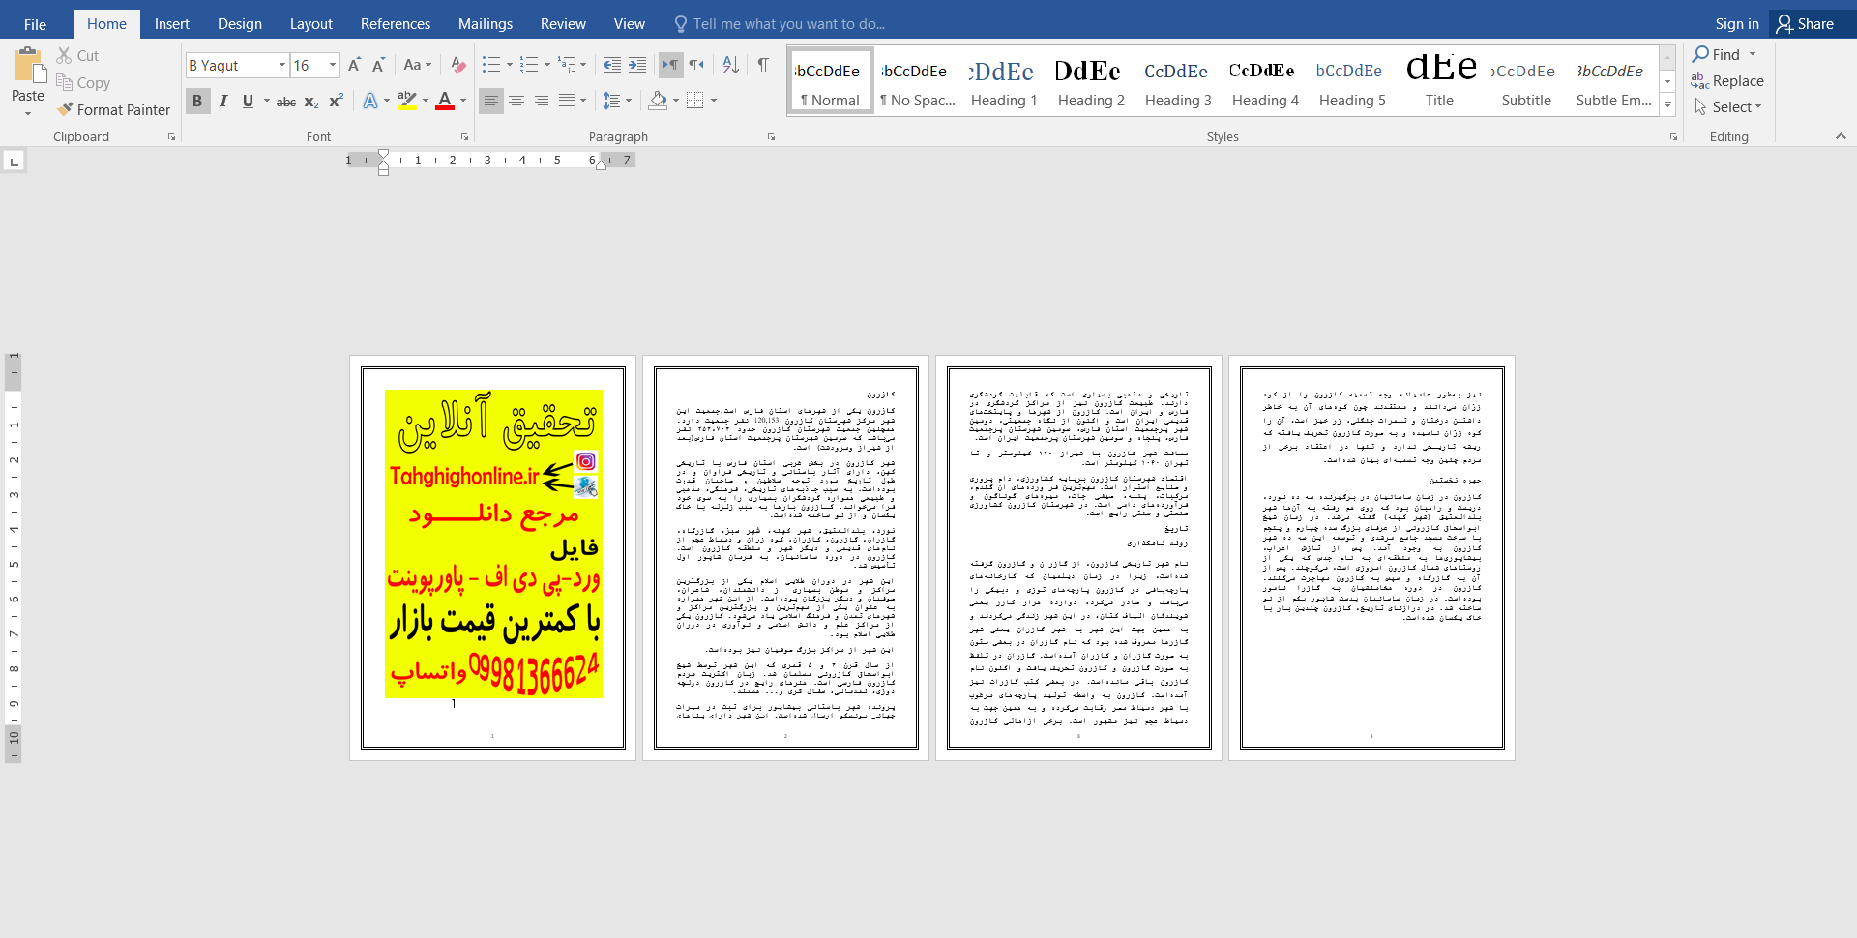This screenshot has height=938, width=1857.
Task: Expand the Styles gallery More button
Action: pos(1667,104)
